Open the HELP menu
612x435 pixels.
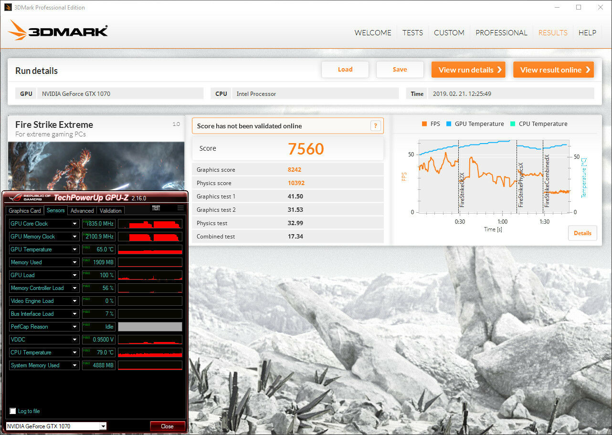coord(587,32)
